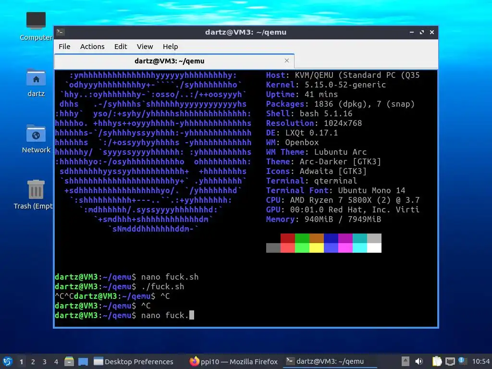
Task: Click the "Terminal Font: Ubuntu Mono 14" line
Action: (336, 190)
